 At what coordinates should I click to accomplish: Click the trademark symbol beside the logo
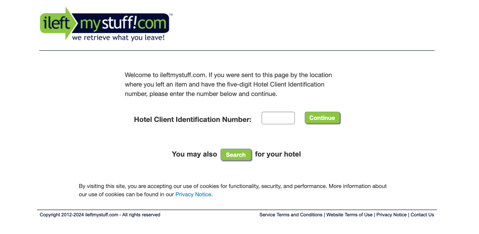click(171, 15)
